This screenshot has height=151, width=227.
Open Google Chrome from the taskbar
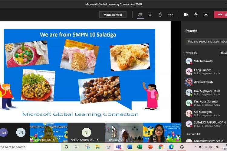click(161, 147)
